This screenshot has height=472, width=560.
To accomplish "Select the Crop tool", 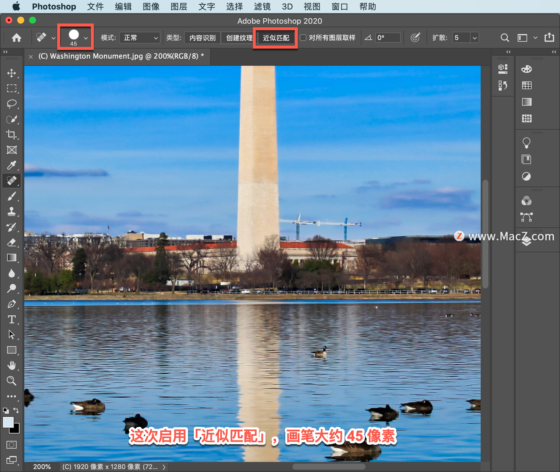I will tap(12, 134).
